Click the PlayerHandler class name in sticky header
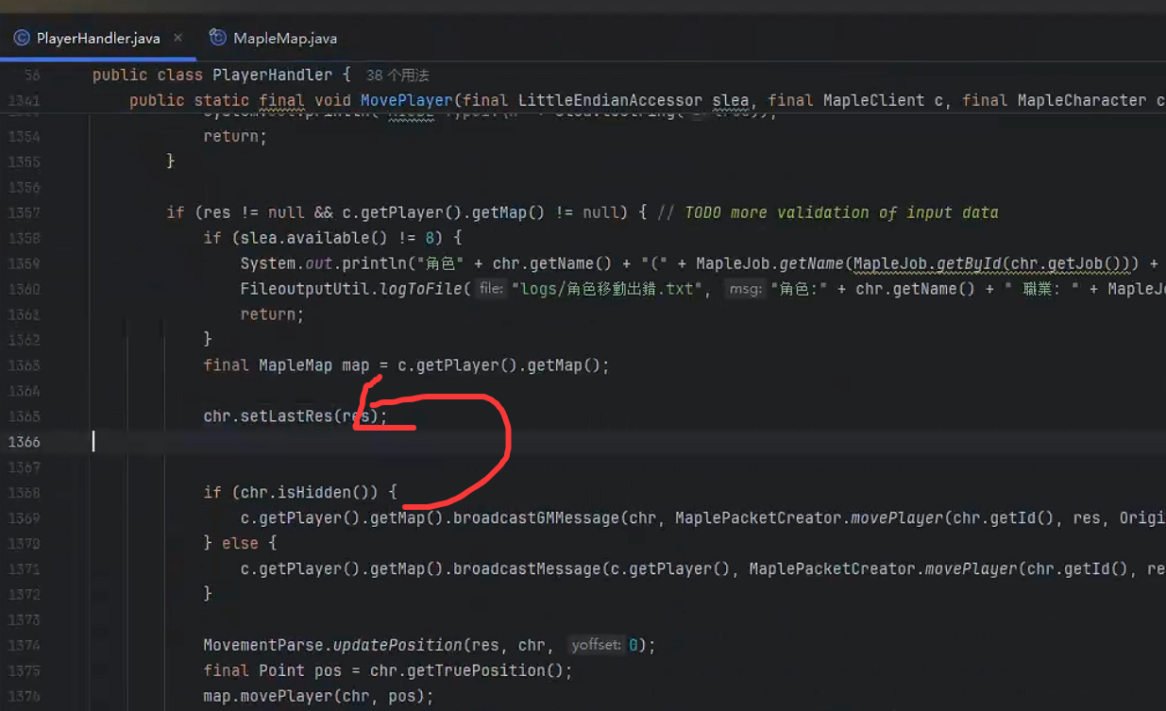 pyautogui.click(x=273, y=75)
